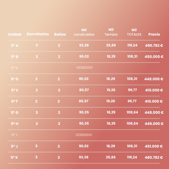Click the 490.782 € price
The height and width of the screenshot is (169, 169).
tap(154, 46)
